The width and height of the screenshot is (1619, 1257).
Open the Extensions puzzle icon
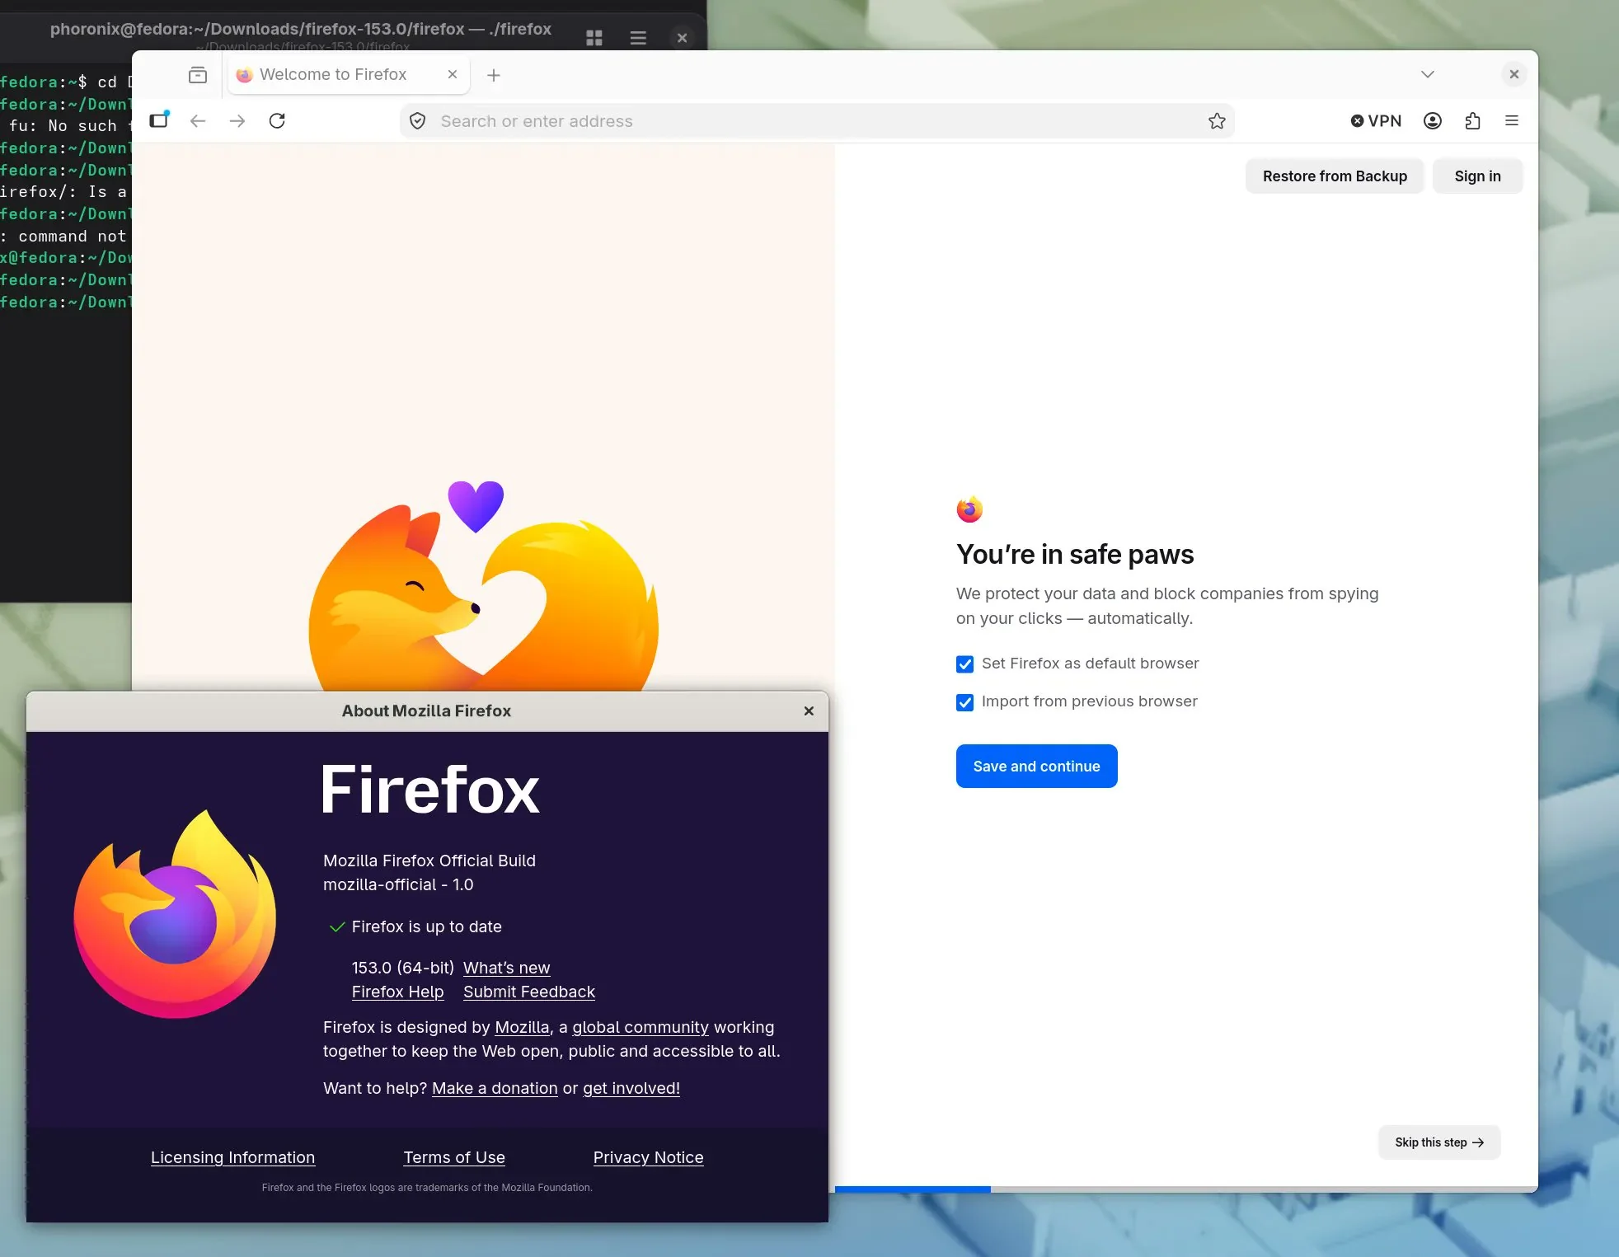point(1473,121)
